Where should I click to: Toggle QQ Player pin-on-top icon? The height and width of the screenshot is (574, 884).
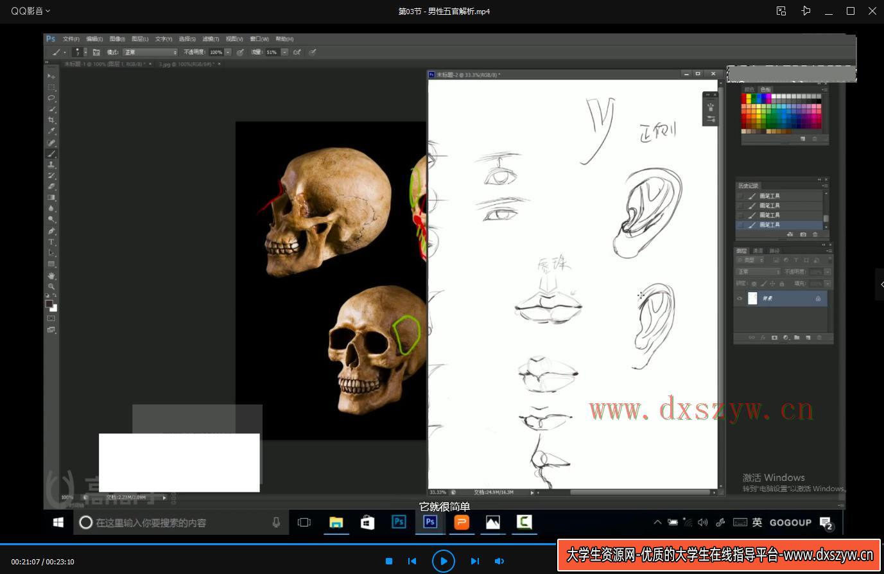pyautogui.click(x=806, y=11)
